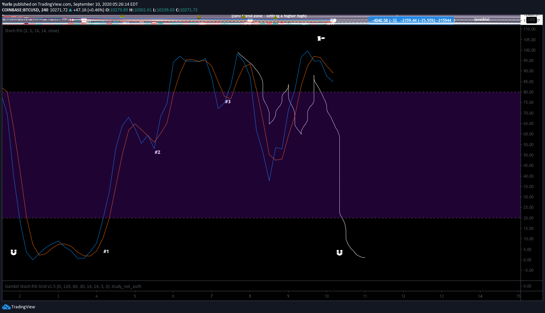Click date 4 on the time axis
The image size is (545, 313).
(x=96, y=296)
